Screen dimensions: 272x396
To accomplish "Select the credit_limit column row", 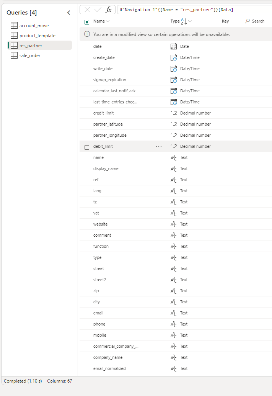I will tap(176, 113).
